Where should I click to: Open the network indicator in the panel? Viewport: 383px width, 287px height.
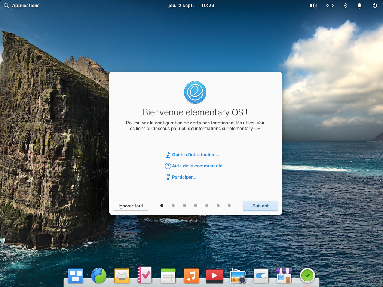coord(330,6)
